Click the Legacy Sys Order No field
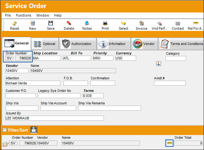 tap(59, 96)
